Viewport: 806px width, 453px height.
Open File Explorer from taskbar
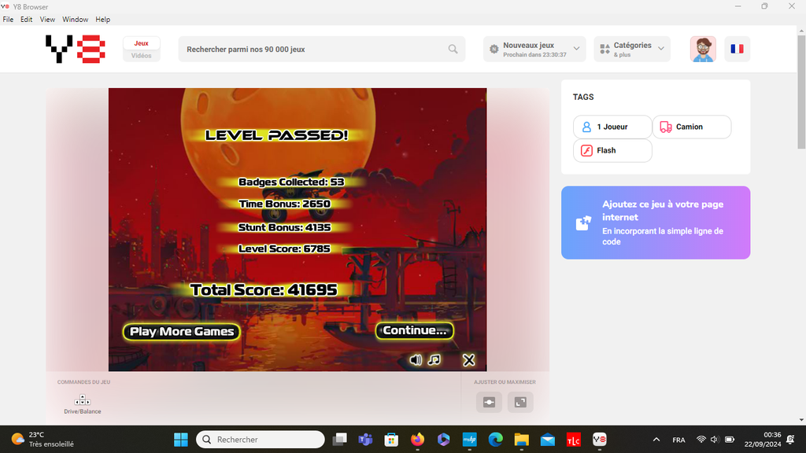(x=522, y=440)
